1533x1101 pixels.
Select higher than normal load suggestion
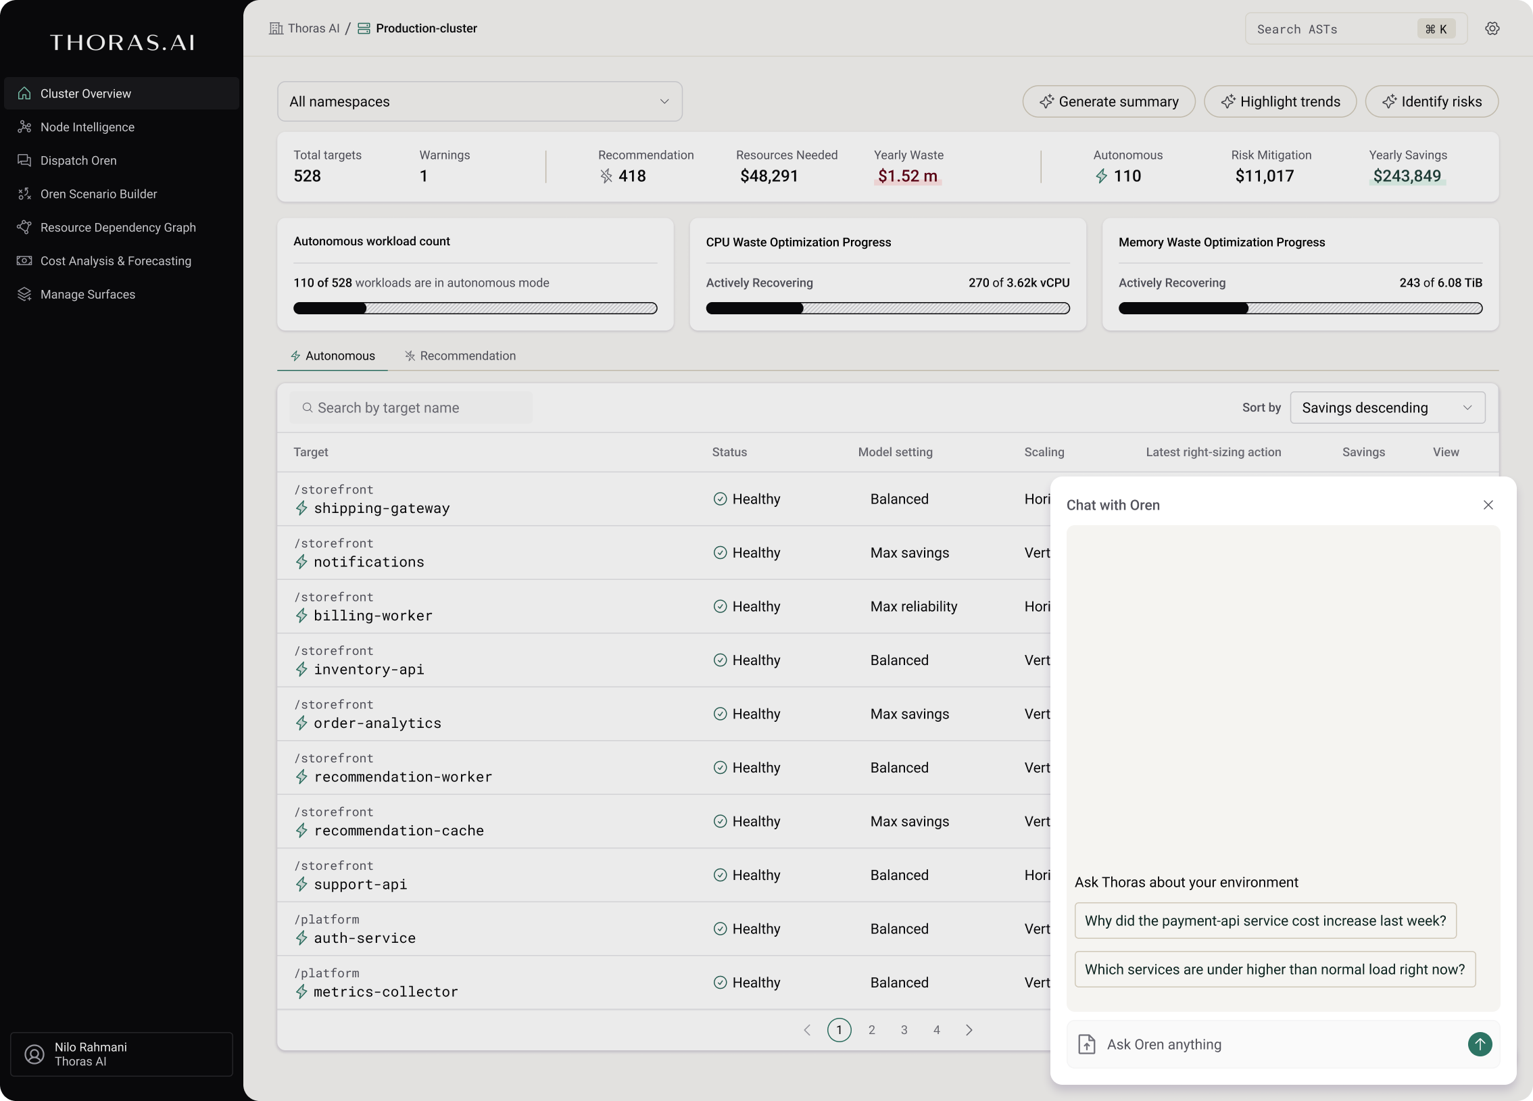(x=1275, y=969)
